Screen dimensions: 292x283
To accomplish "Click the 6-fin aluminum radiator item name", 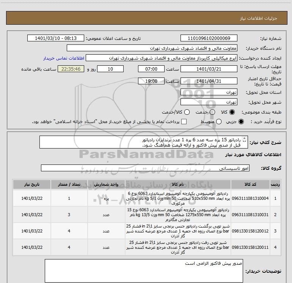I will point(178,198).
